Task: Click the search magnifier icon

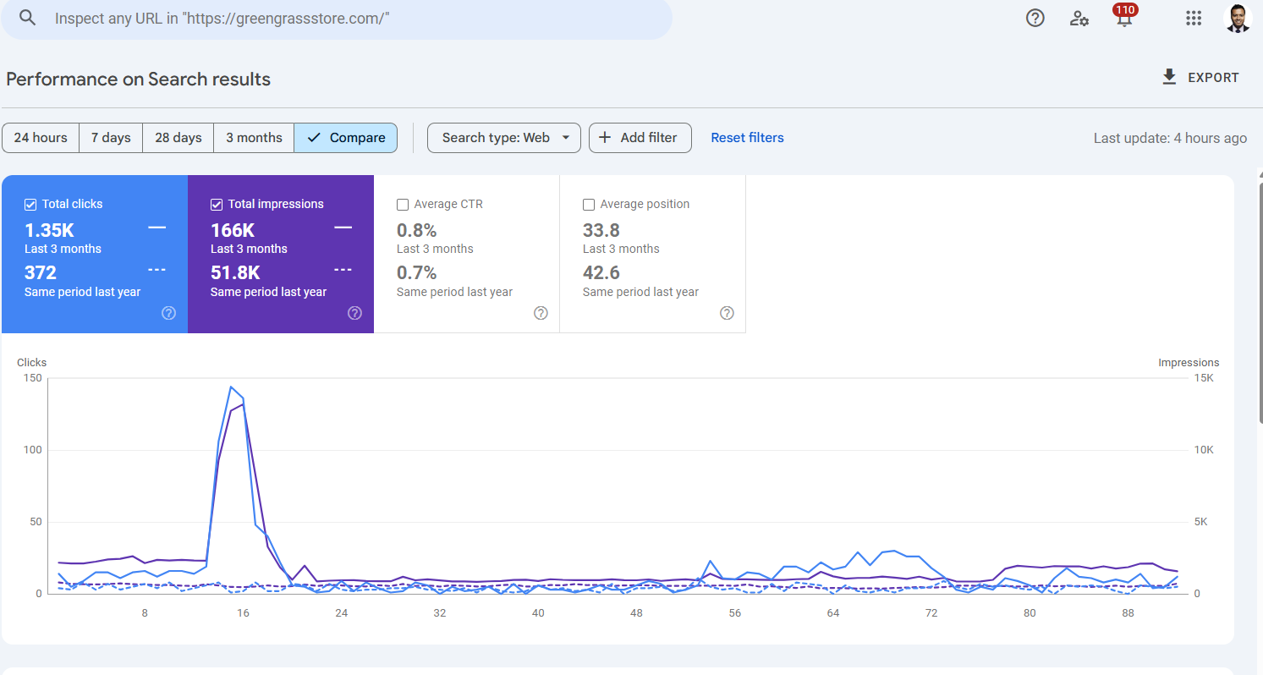Action: point(28,18)
